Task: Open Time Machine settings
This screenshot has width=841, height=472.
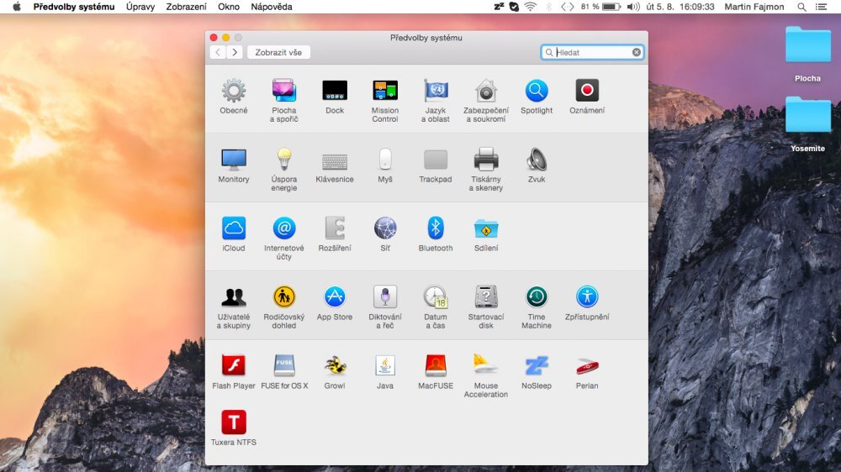Action: click(537, 297)
